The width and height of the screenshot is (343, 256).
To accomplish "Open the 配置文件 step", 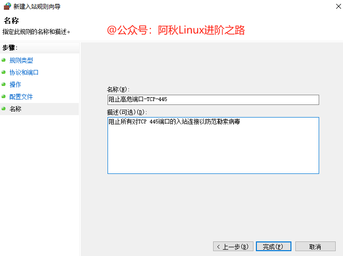I will click(x=21, y=97).
